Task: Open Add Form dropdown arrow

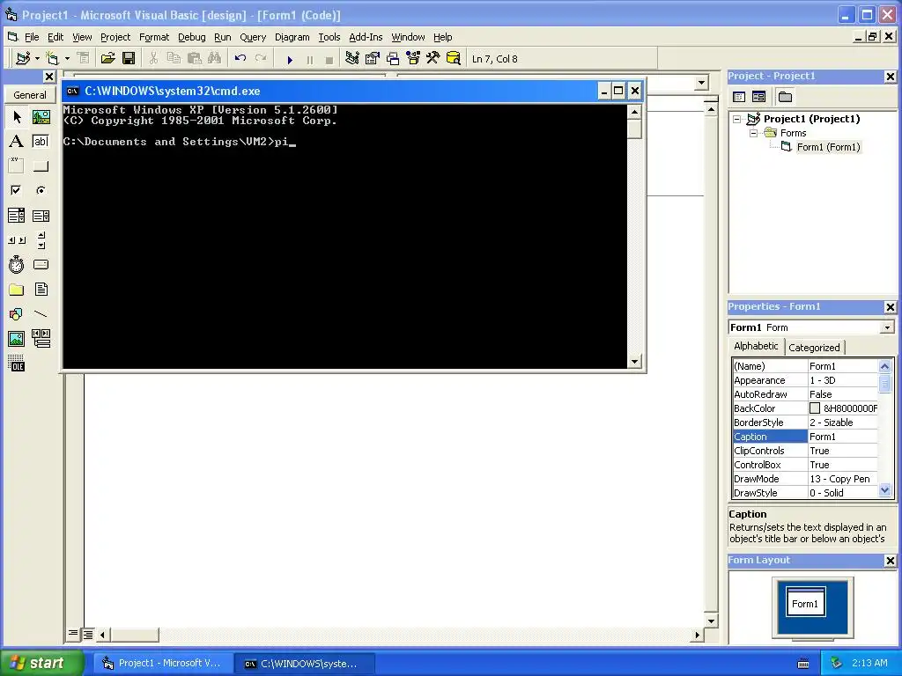Action: (67, 58)
